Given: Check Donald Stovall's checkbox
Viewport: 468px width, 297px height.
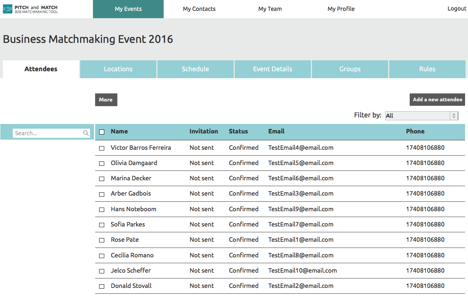Looking at the screenshot, I should coord(102,286).
